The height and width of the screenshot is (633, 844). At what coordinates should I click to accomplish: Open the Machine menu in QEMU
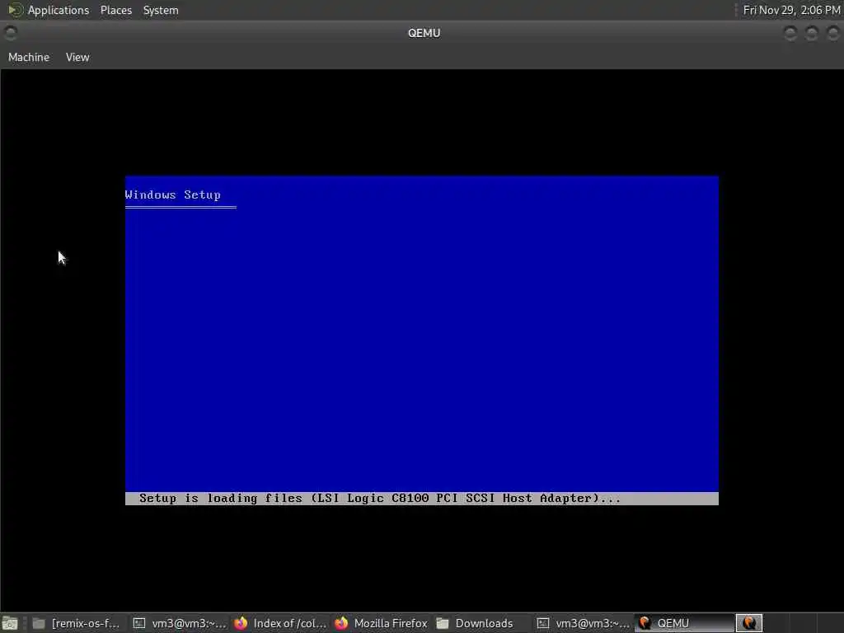[29, 57]
